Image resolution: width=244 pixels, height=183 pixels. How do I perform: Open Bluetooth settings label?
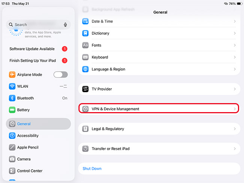tap(26, 98)
